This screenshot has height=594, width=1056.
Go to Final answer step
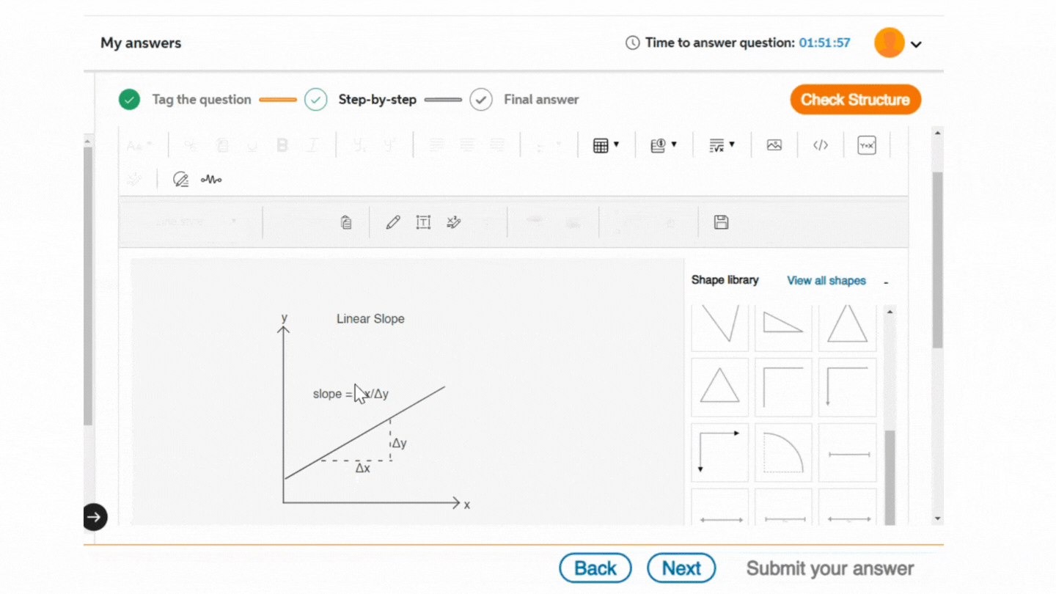pyautogui.click(x=540, y=100)
